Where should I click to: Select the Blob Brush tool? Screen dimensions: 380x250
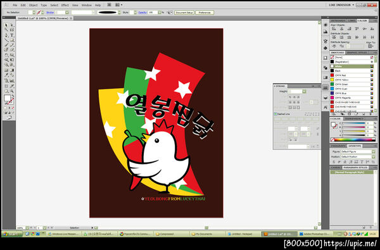click(x=6, y=50)
